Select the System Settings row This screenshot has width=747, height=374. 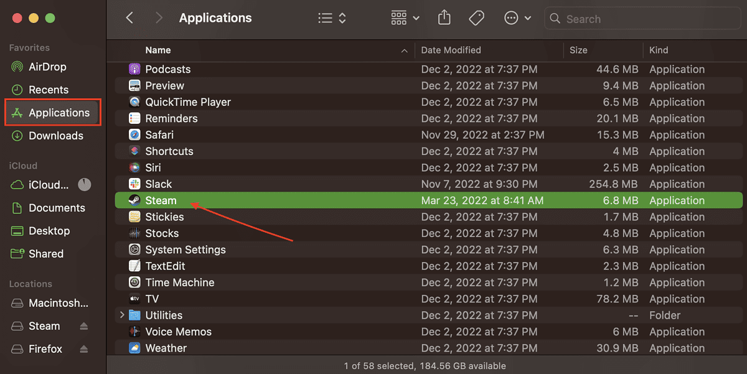(186, 250)
